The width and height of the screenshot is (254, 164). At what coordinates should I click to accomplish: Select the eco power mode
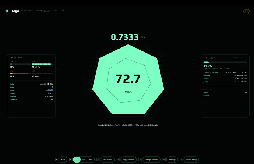(x=84, y=160)
